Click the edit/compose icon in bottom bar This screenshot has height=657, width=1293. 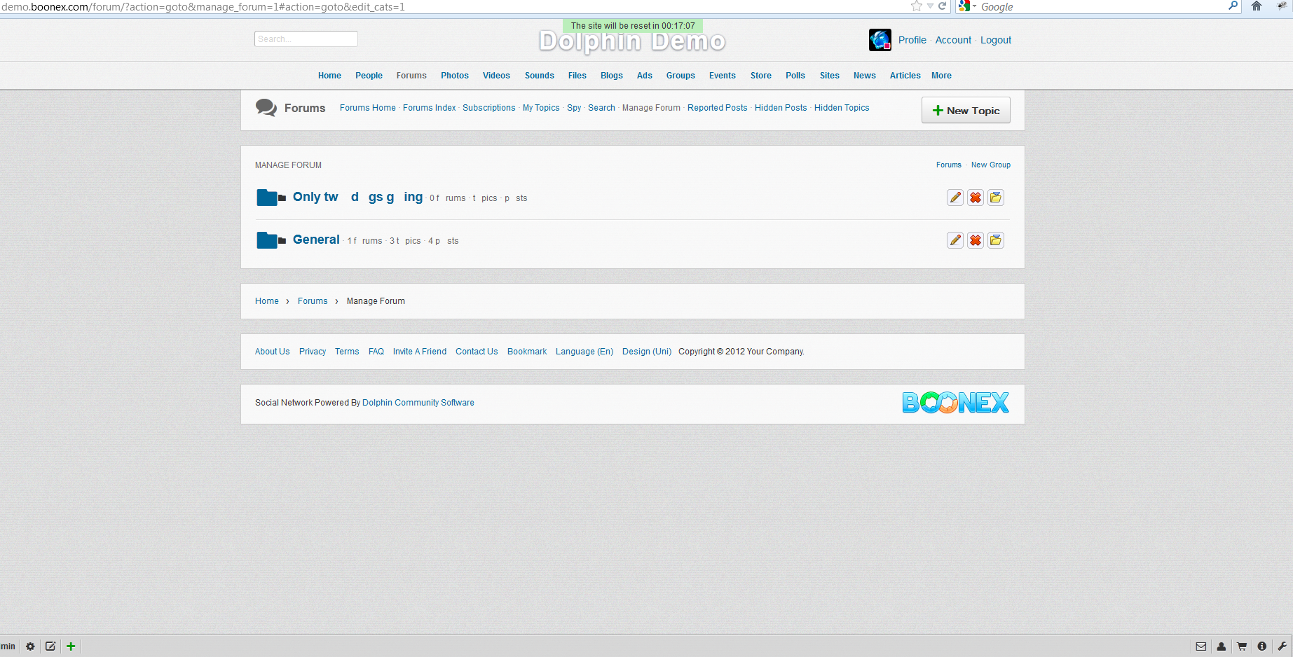[x=50, y=646]
